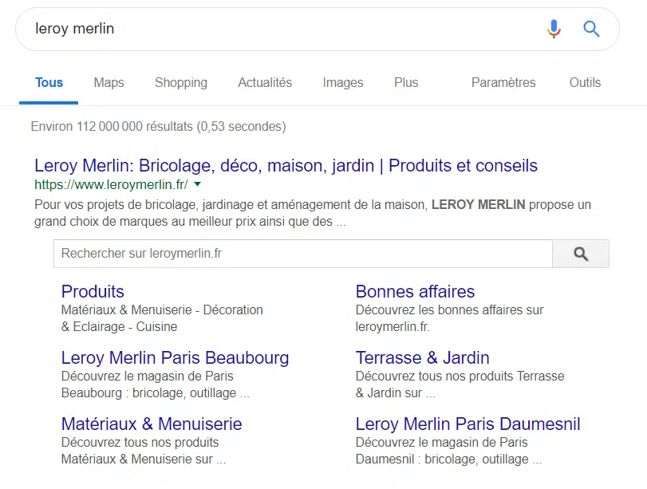Open the Produits sitelink
This screenshot has width=647, height=489.
click(x=93, y=292)
